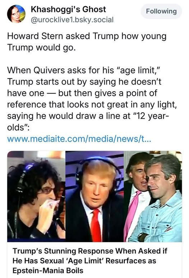This screenshot has height=278, width=189.
Task: Click 'Trump's Stunning Response' headline line
Action: pyautogui.click(x=90, y=251)
